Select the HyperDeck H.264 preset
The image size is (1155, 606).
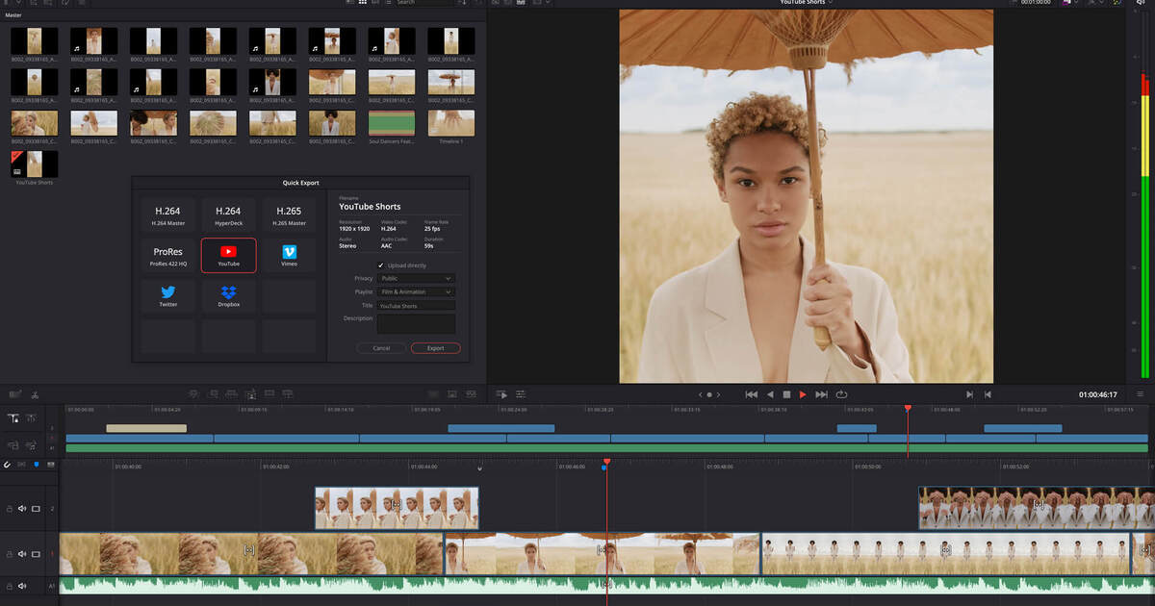coord(228,215)
